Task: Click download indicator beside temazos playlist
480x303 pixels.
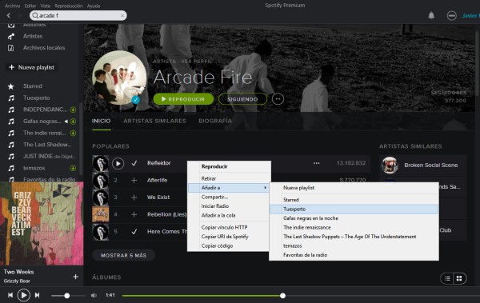Action: coord(73,168)
